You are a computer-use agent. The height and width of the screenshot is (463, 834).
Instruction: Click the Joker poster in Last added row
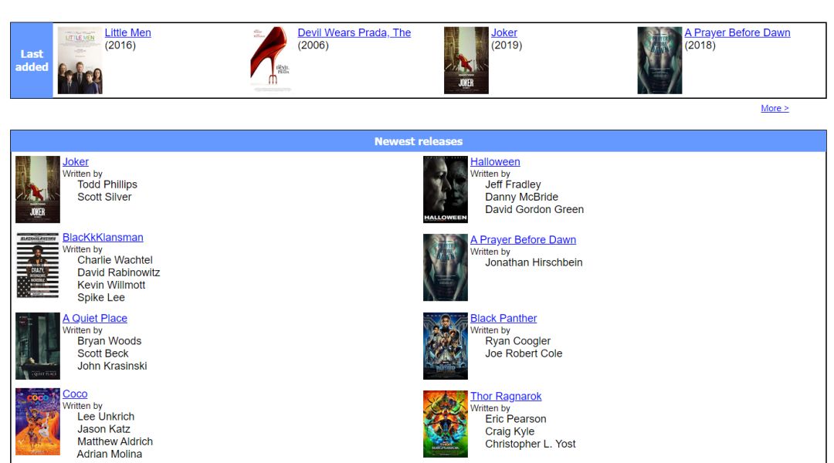[466, 61]
